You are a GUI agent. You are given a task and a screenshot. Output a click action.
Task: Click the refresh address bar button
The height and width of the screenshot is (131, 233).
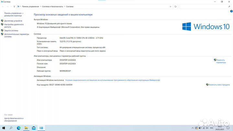[x=175, y=6]
